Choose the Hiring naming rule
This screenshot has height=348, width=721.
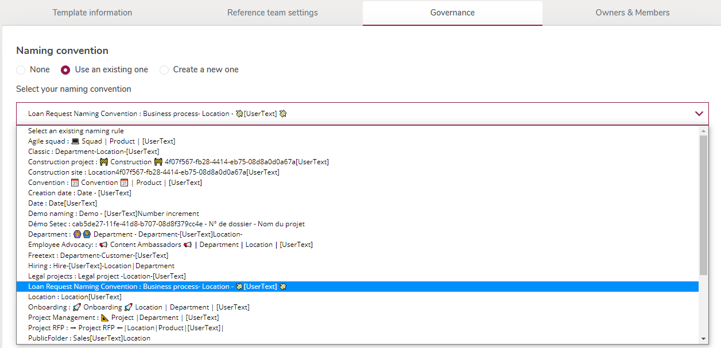(x=358, y=266)
